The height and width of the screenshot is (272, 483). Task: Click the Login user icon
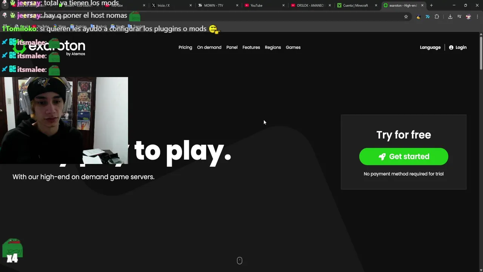pyautogui.click(x=451, y=47)
